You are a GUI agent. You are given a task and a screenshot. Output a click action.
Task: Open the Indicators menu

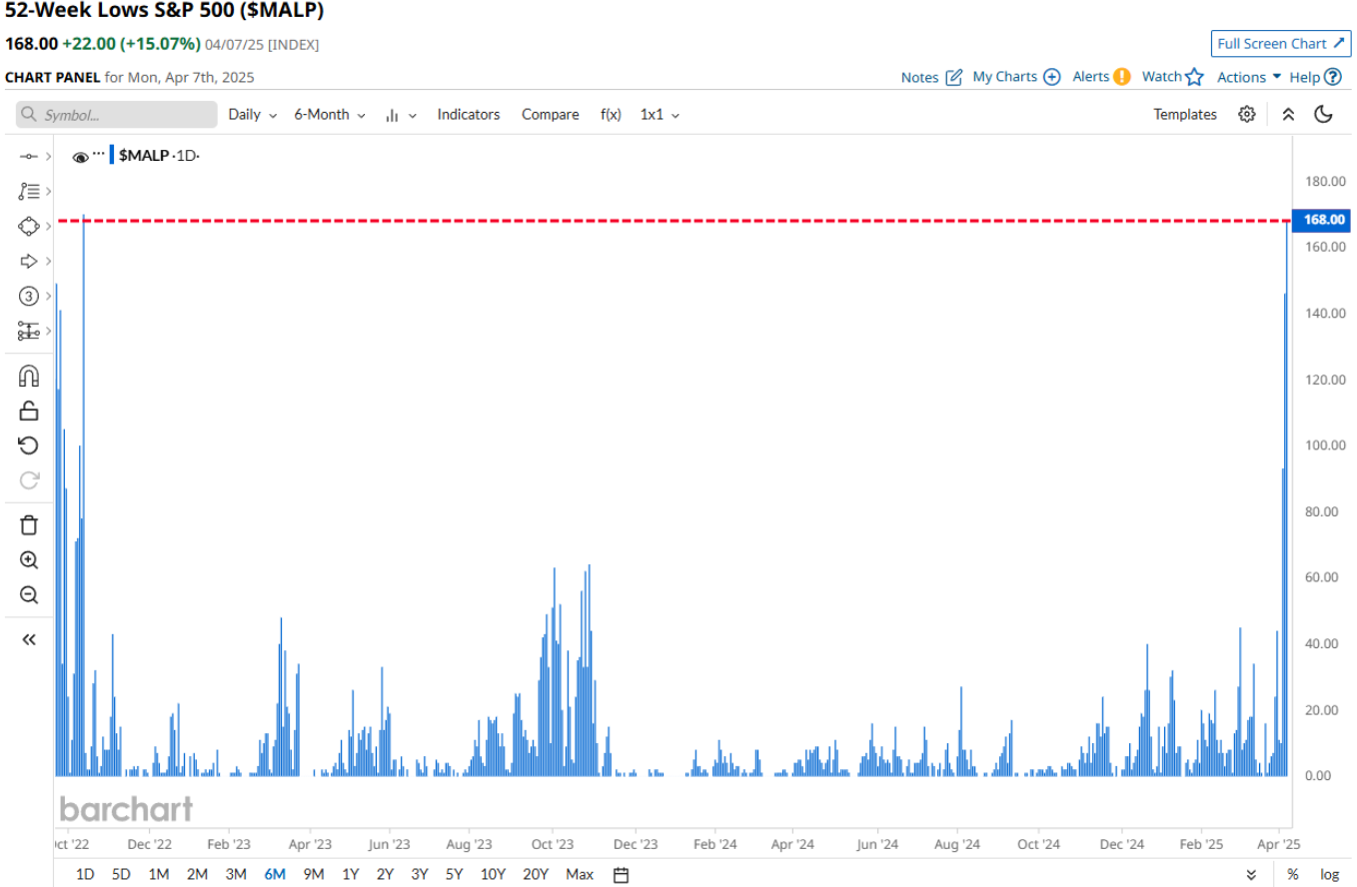point(469,115)
